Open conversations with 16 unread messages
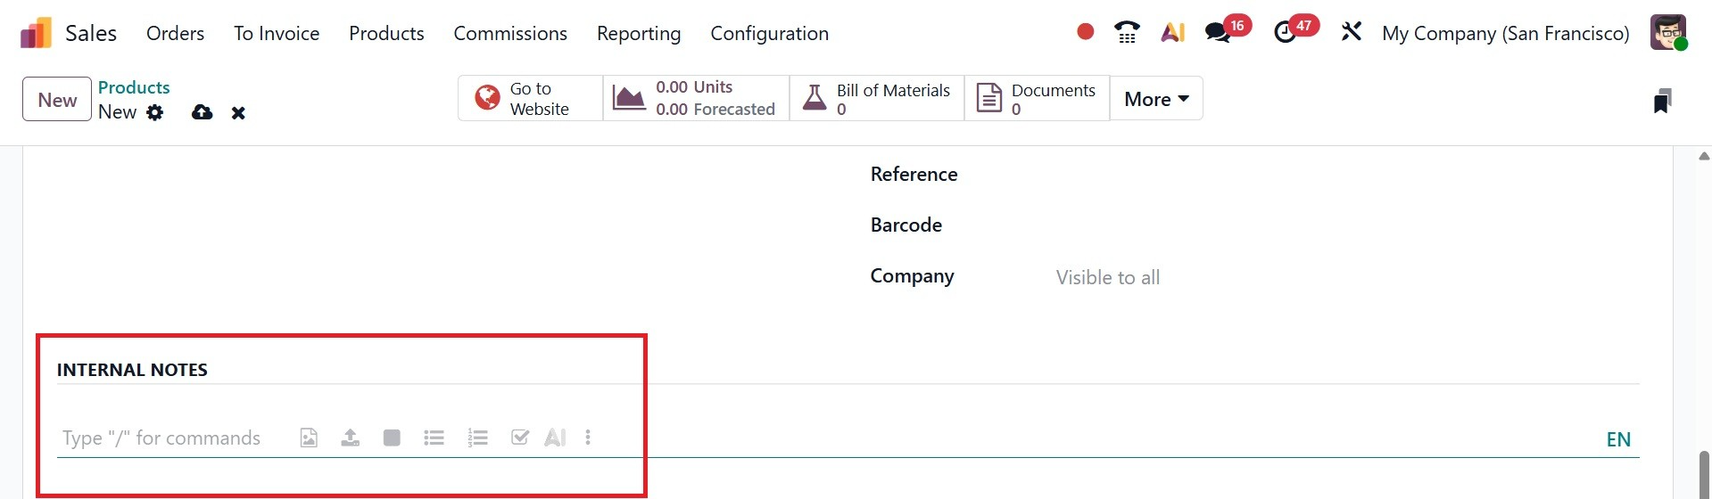The image size is (1712, 499). (x=1218, y=33)
